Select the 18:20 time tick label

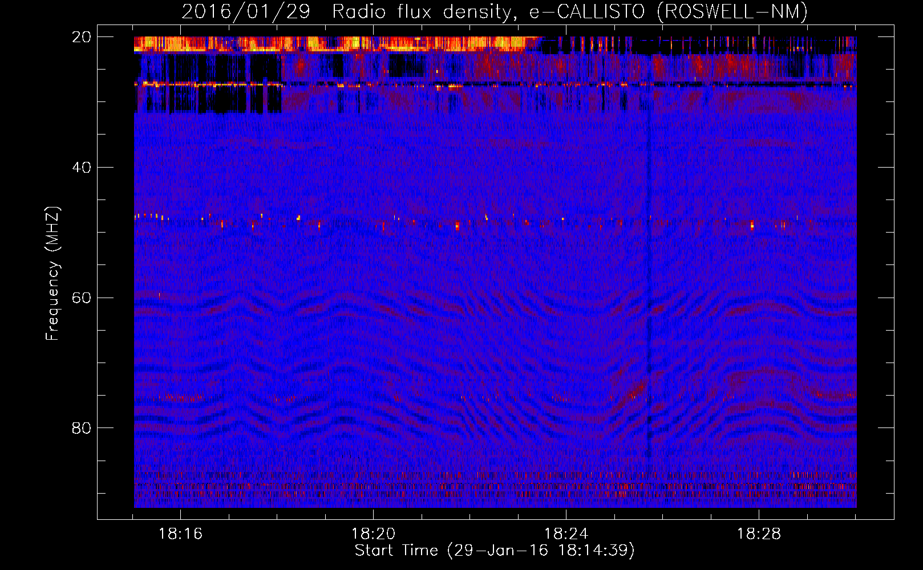coord(373,534)
